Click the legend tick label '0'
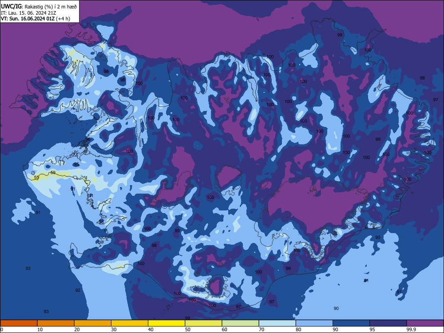This screenshot has width=444, height=333. [2, 329]
